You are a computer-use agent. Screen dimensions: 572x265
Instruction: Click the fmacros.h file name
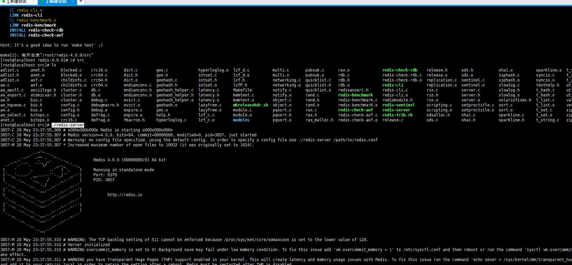(x=134, y=120)
